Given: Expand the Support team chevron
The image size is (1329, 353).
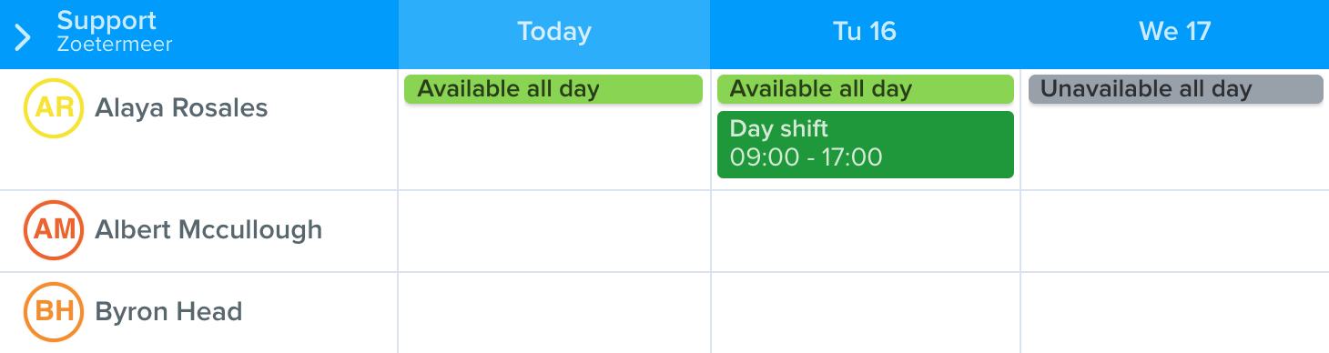Looking at the screenshot, I should click(24, 37).
